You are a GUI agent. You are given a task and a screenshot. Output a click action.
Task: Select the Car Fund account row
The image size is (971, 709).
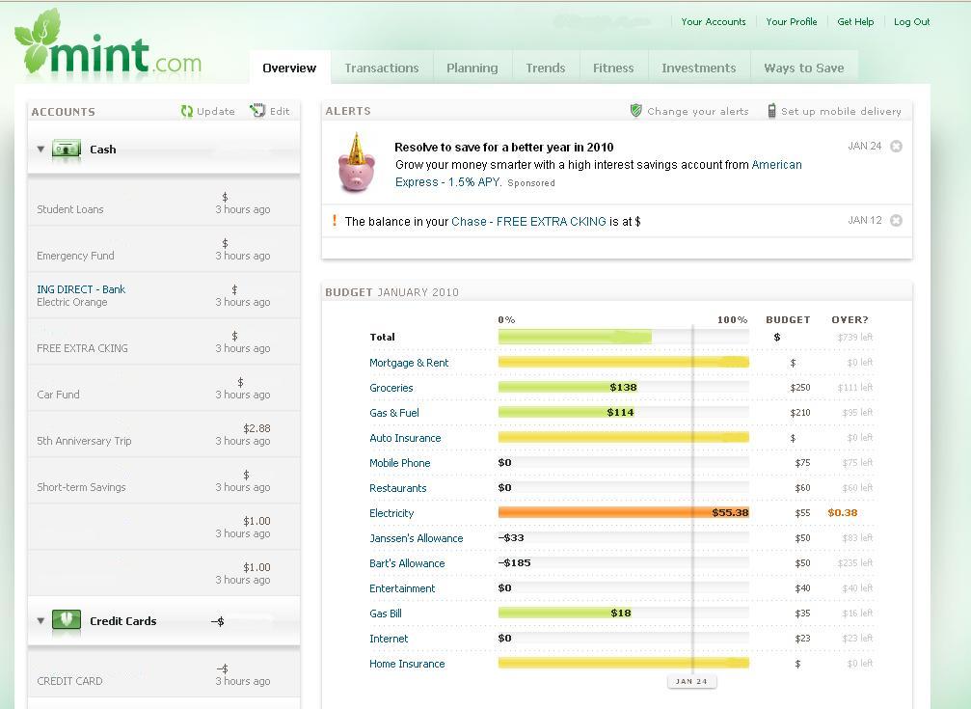164,388
